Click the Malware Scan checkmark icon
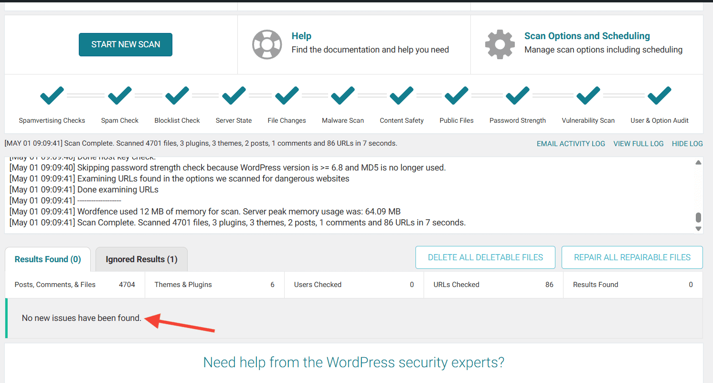 (x=343, y=96)
